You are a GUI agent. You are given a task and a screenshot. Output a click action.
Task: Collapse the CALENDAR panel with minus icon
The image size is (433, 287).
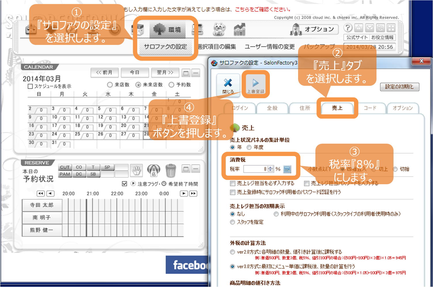point(196,73)
